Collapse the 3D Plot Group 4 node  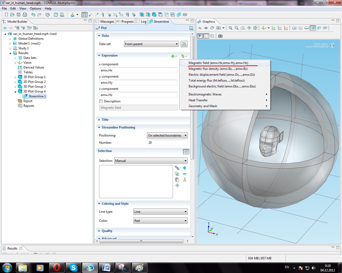(x=15, y=91)
